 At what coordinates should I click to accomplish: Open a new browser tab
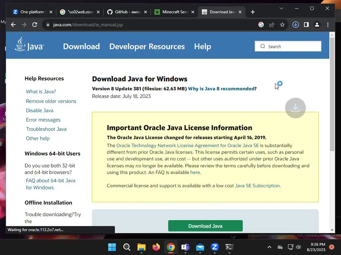tap(252, 12)
